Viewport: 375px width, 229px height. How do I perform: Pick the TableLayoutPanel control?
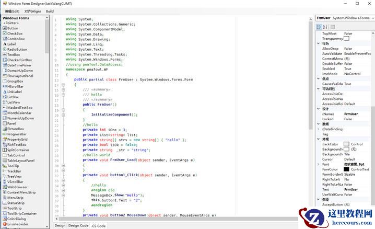point(18,161)
